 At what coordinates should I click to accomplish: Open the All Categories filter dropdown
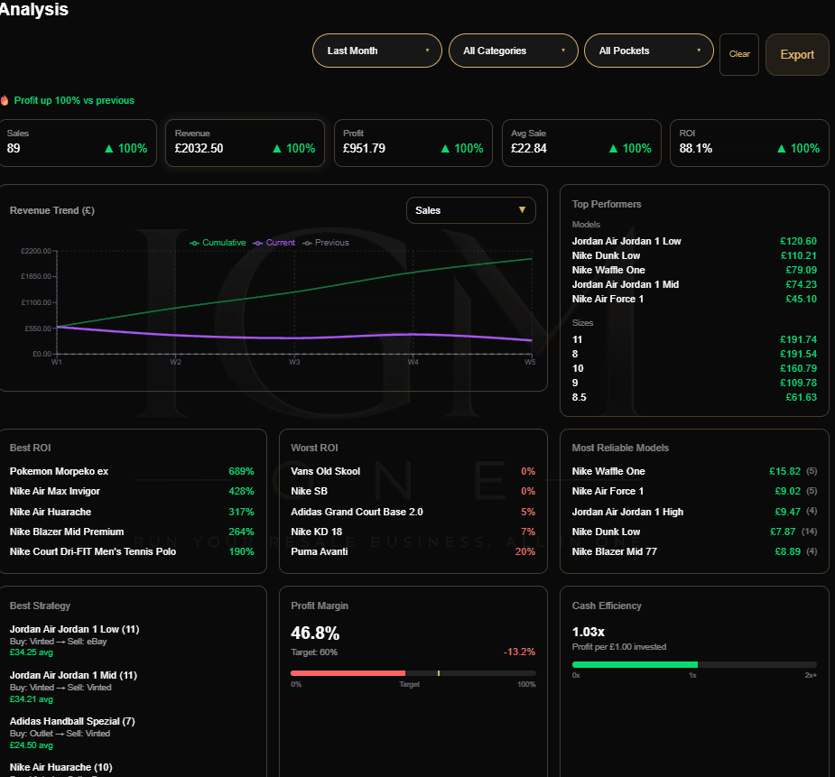(x=514, y=51)
